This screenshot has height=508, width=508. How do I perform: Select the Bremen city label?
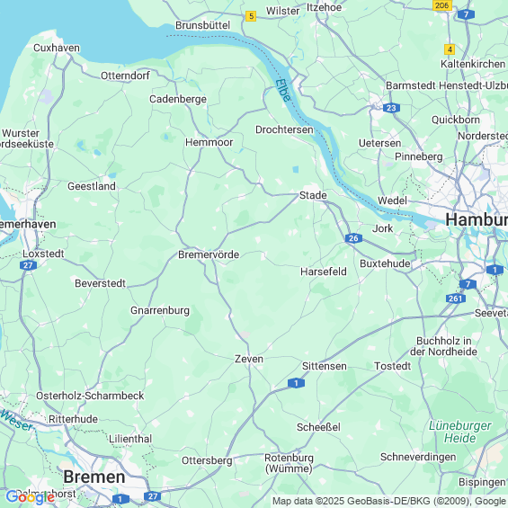point(94,477)
